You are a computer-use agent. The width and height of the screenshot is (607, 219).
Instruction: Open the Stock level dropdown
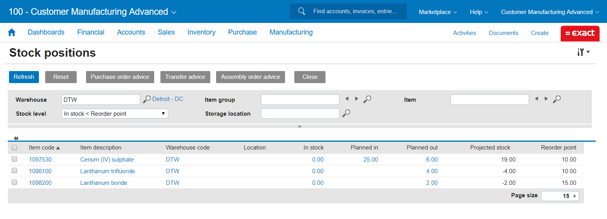coord(115,114)
